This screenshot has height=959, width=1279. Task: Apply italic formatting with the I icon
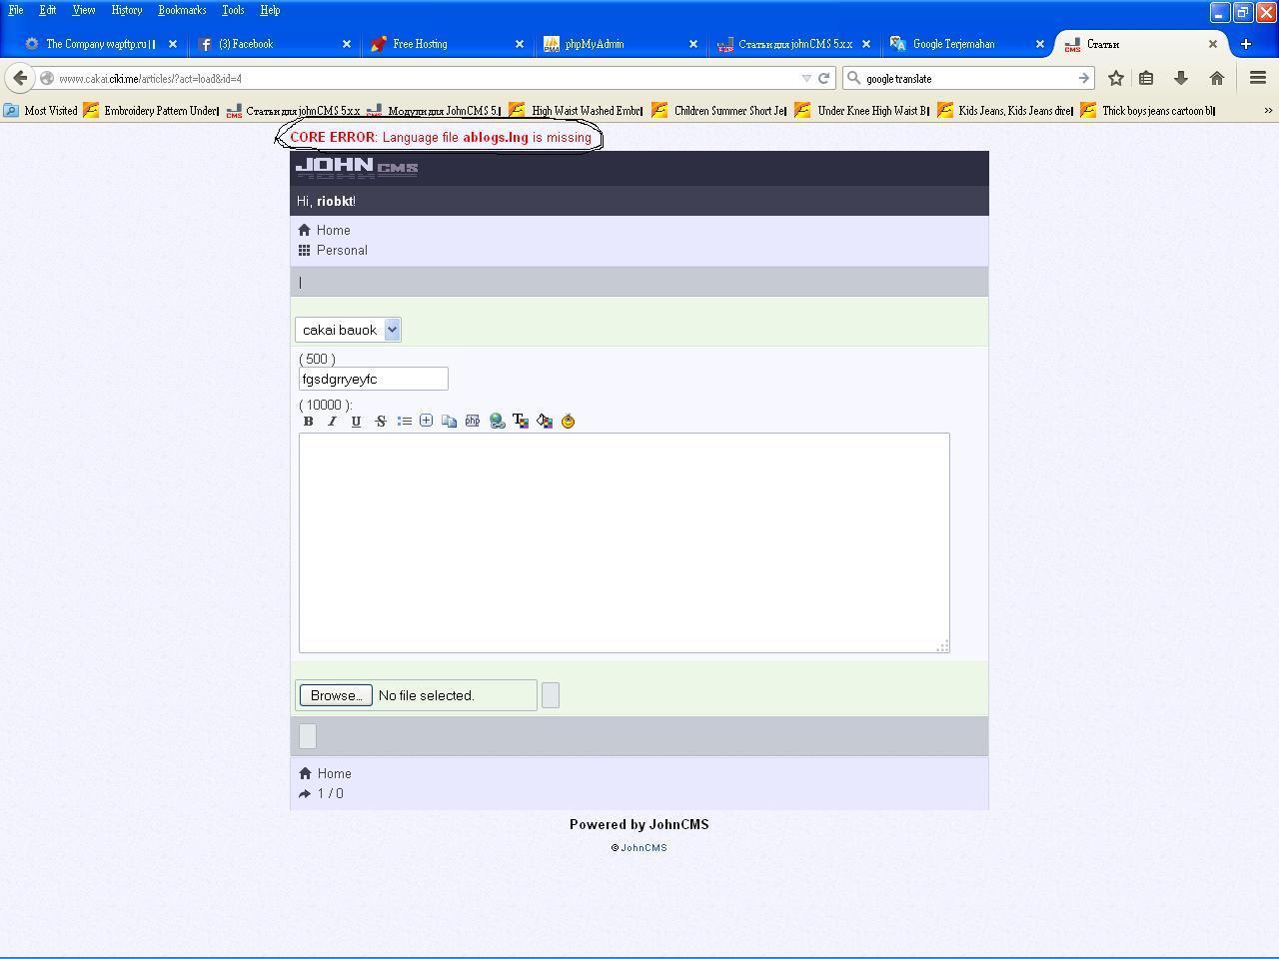[333, 422]
